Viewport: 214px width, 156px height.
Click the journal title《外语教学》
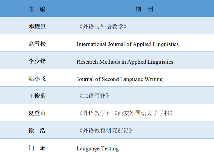pos(94,113)
